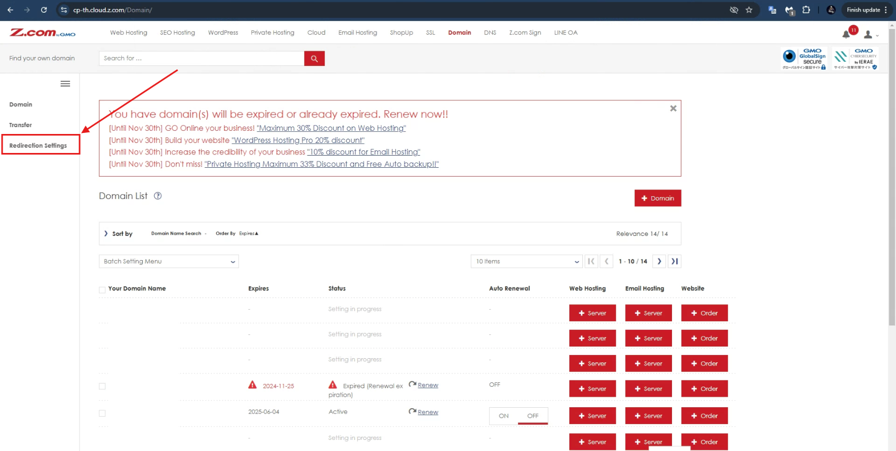Check the box for the 2025-06-04 domain

pos(102,414)
